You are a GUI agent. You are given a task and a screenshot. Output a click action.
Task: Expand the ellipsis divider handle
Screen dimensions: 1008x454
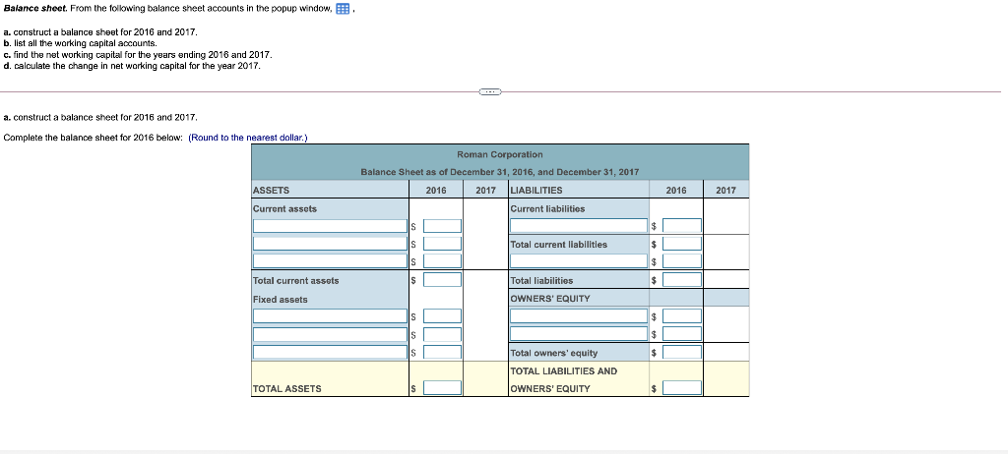pos(490,91)
